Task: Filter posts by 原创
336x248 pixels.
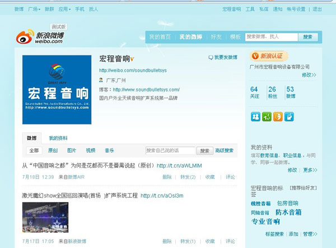Action: click(x=53, y=150)
